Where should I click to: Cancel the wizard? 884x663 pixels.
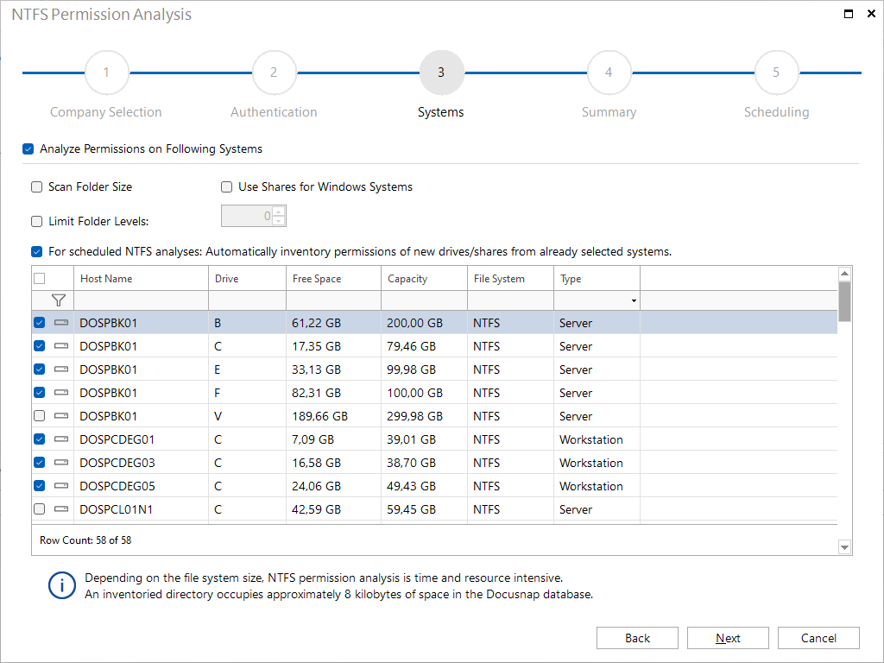tap(818, 638)
